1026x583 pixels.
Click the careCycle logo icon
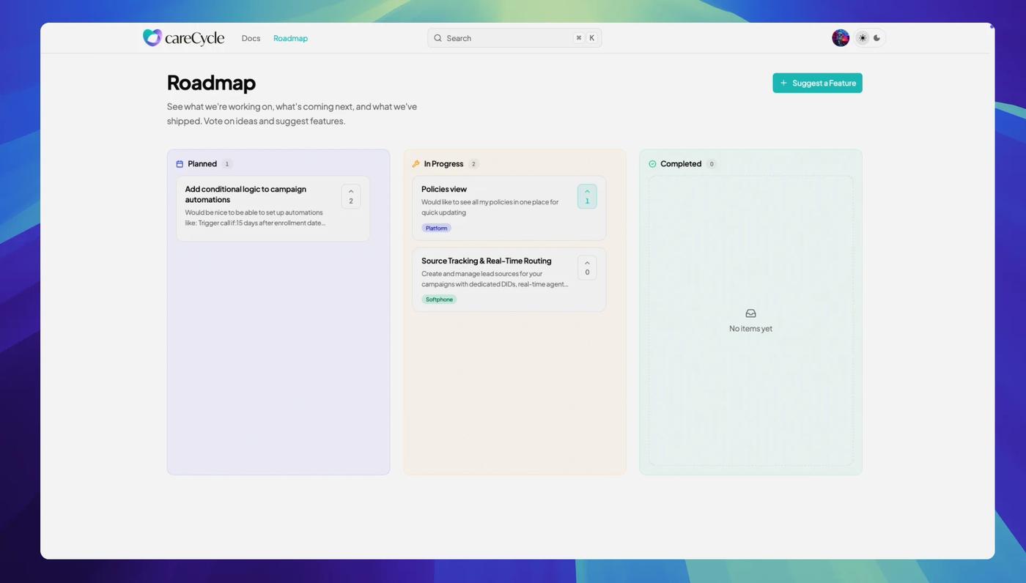pyautogui.click(x=152, y=37)
